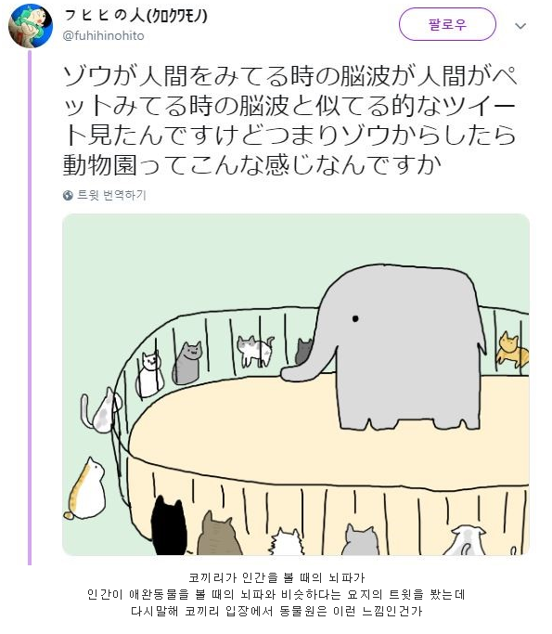Open the フヒヒの人 display name link
Screen dimensions: 552x634
135,16
